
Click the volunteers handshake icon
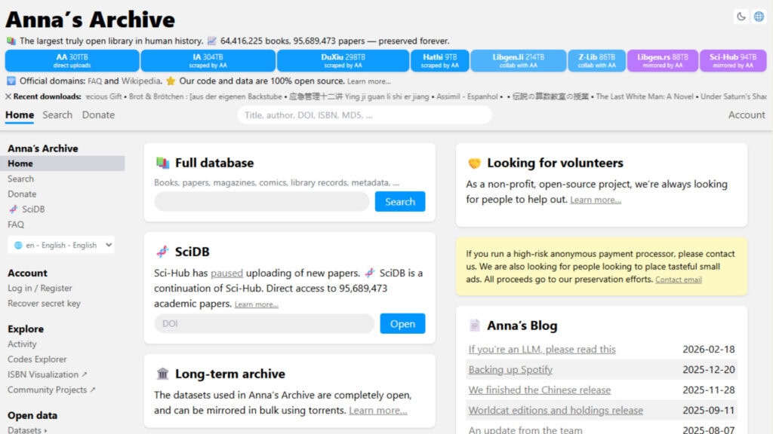pos(474,163)
